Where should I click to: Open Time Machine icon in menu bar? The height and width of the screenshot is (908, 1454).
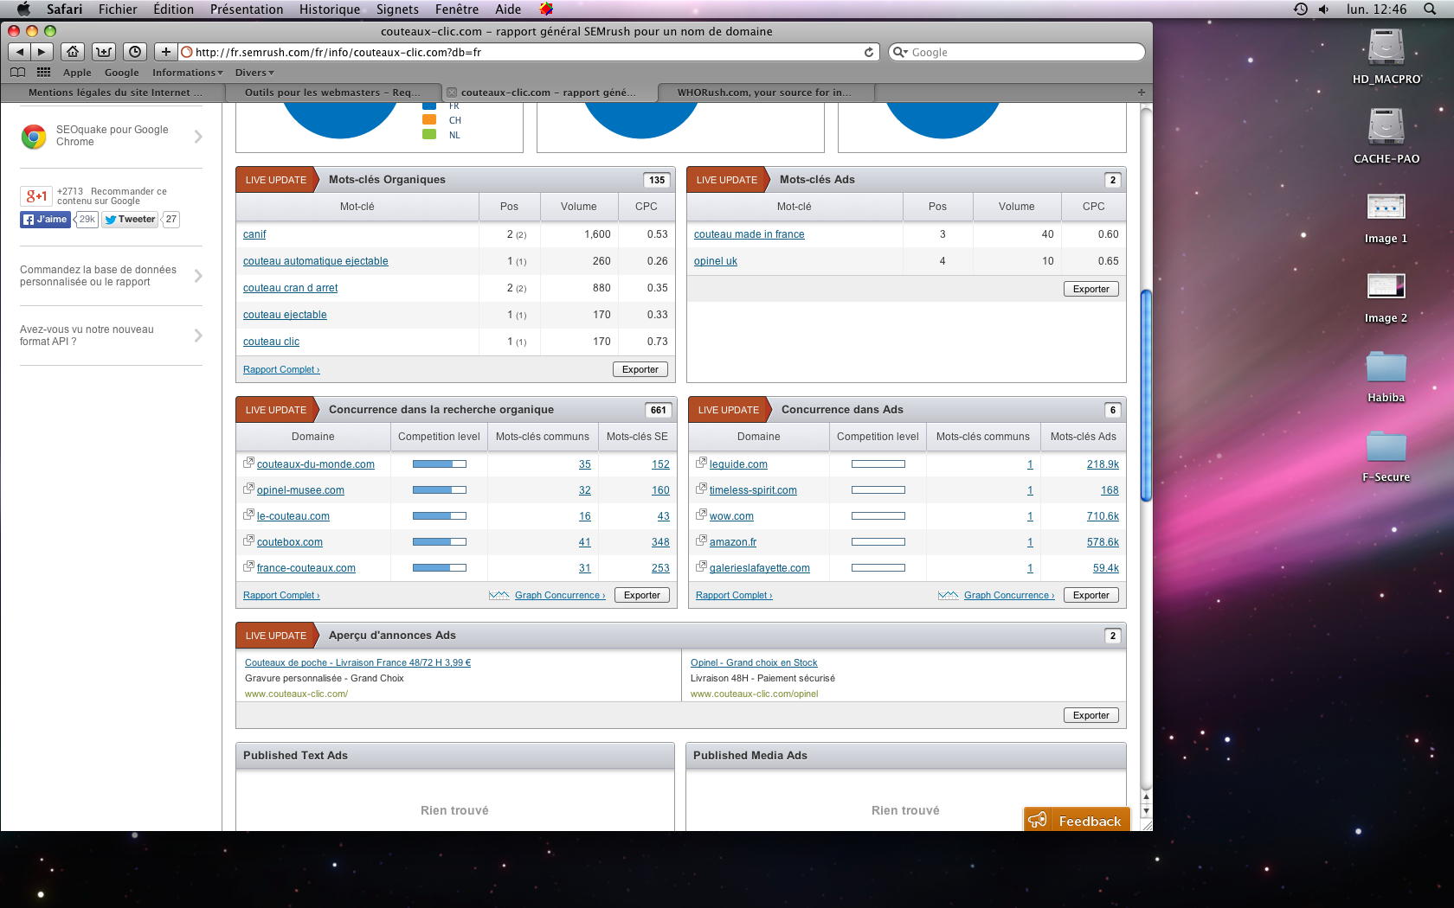pyautogui.click(x=1301, y=9)
